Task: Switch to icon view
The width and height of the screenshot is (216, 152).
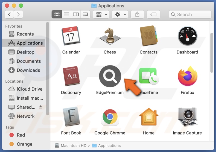Action: [x=57, y=14]
